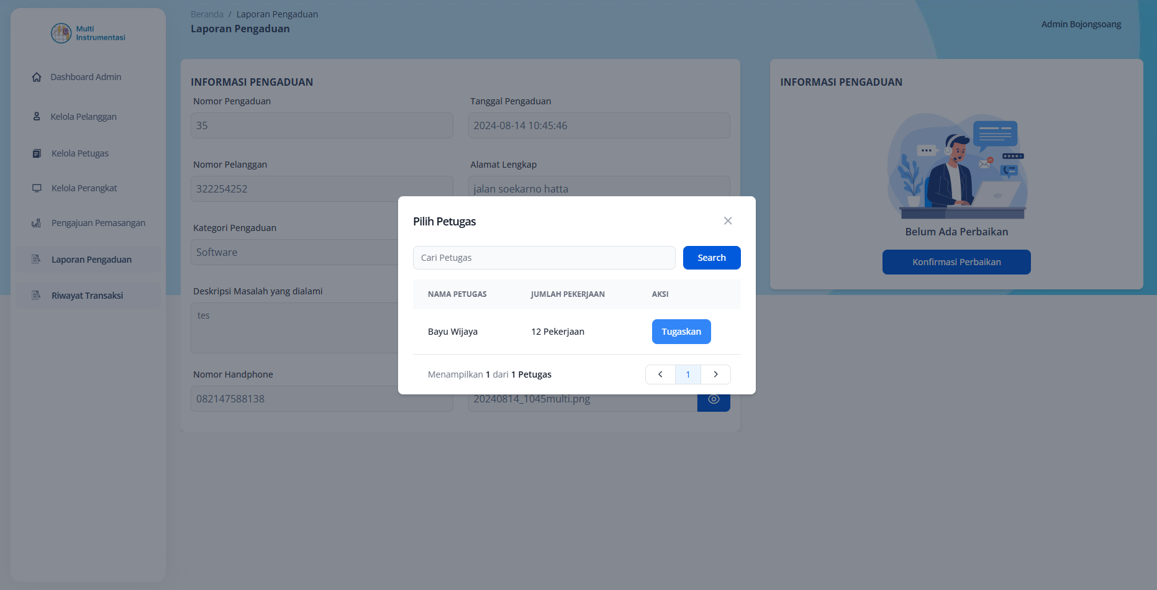The width and height of the screenshot is (1157, 590).
Task: Click the Search button in the modal
Action: [712, 257]
